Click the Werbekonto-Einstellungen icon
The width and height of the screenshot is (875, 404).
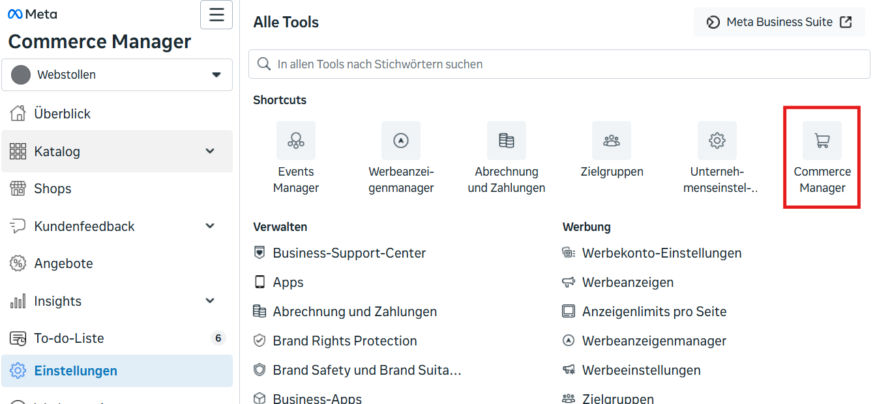pyautogui.click(x=569, y=252)
